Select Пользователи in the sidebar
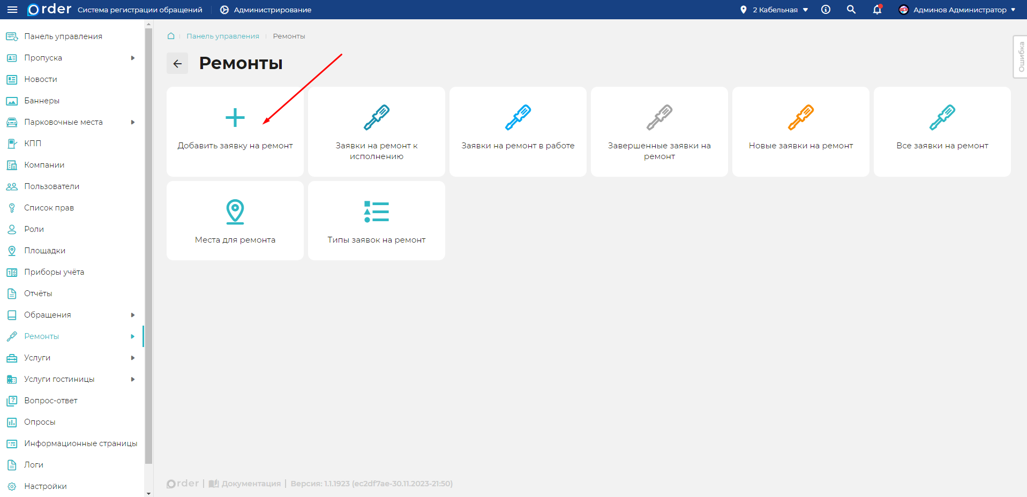 pos(51,186)
